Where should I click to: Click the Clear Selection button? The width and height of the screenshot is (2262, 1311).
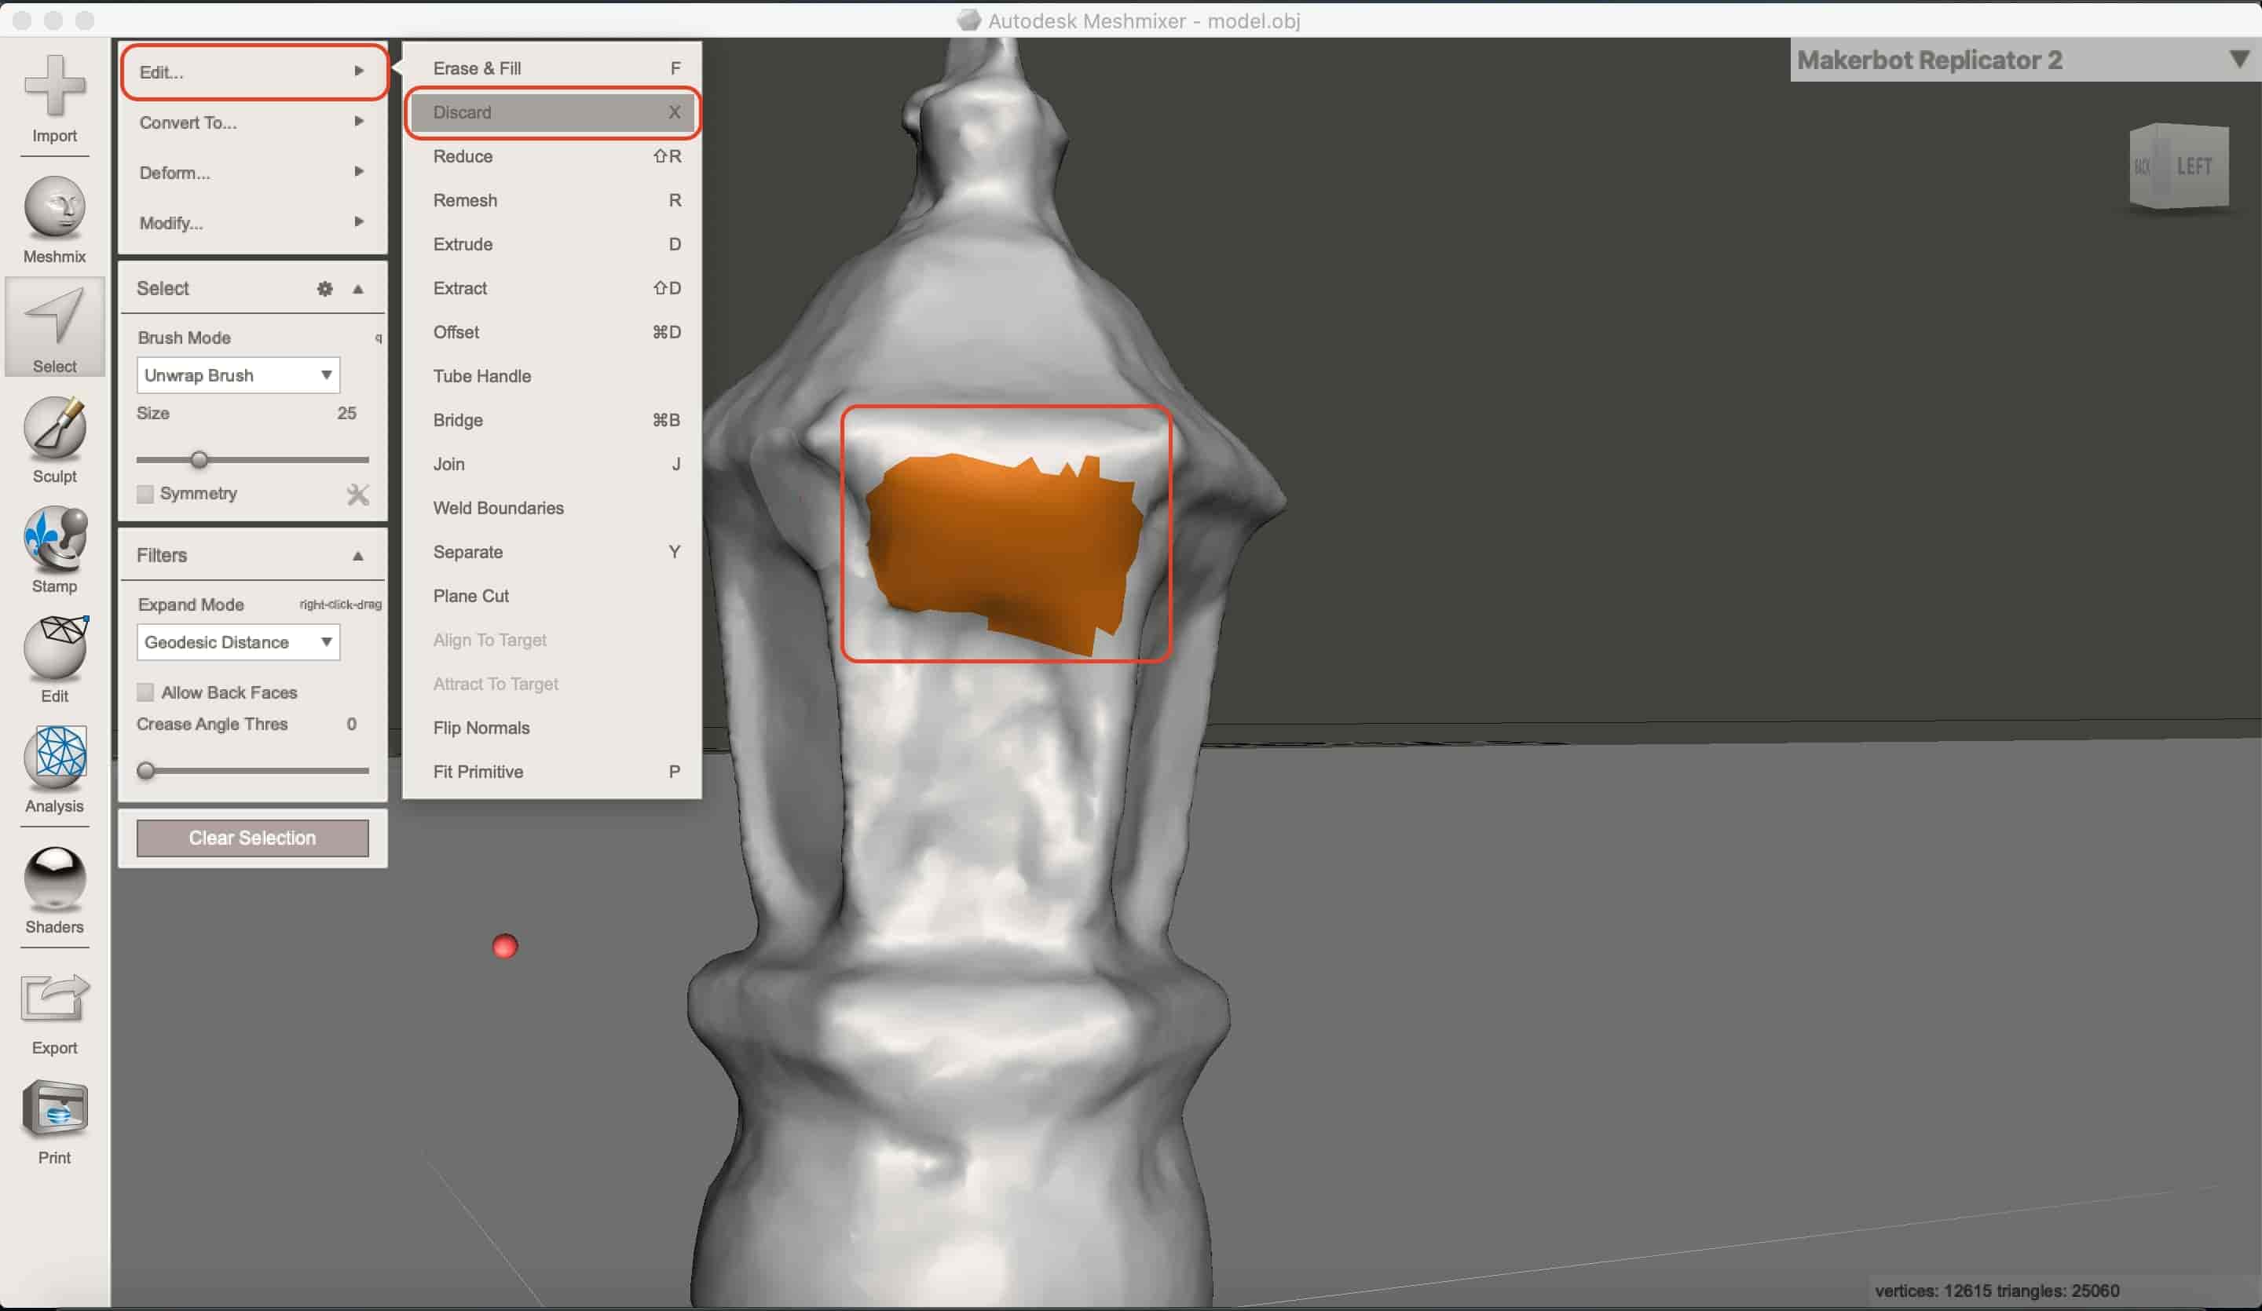tap(252, 838)
